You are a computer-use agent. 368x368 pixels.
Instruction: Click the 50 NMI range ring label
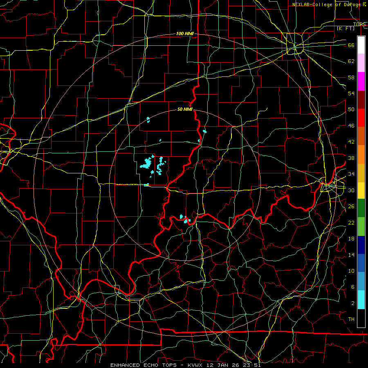(x=185, y=109)
